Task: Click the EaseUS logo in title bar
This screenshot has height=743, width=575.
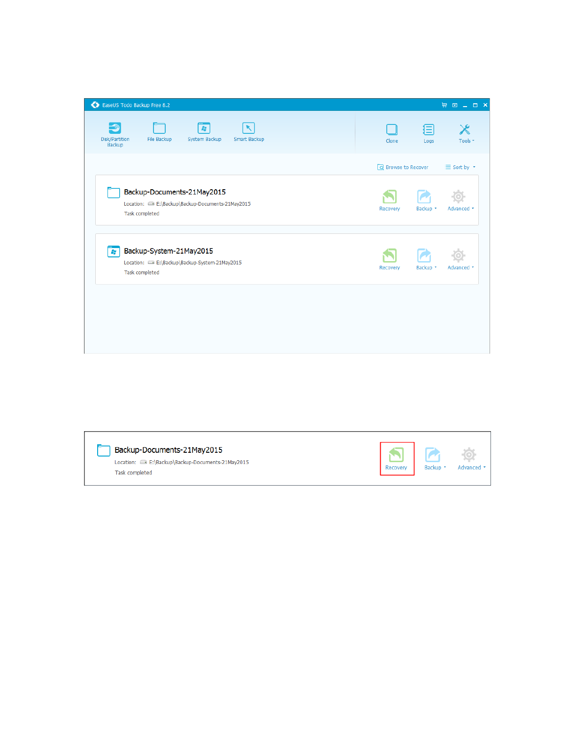Action: tap(95, 105)
